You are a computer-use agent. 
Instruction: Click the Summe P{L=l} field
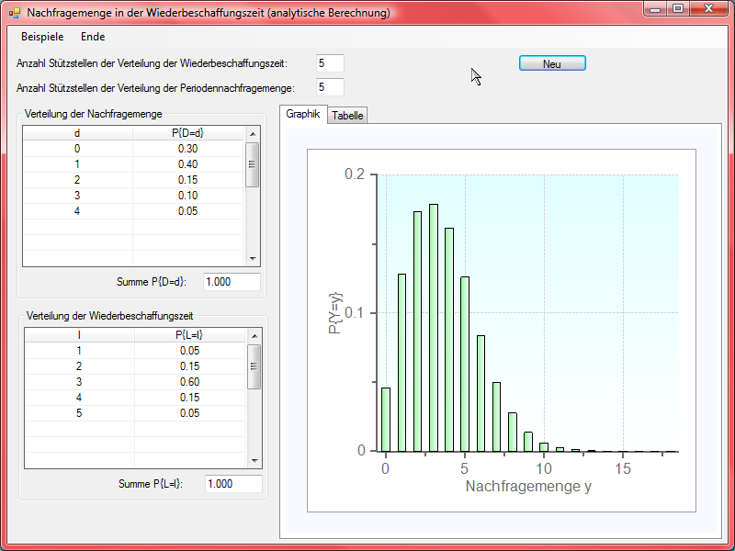click(233, 484)
